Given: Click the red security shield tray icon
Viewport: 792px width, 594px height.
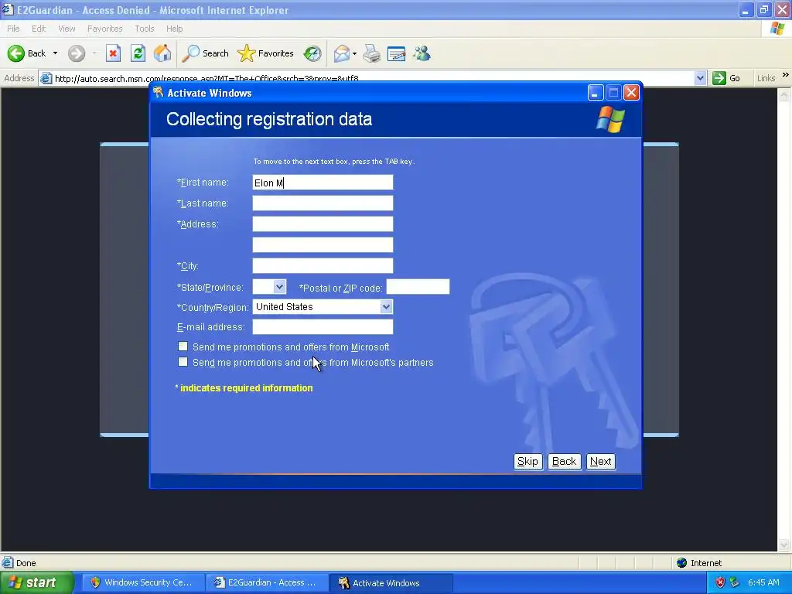Looking at the screenshot, I should pyautogui.click(x=720, y=582).
